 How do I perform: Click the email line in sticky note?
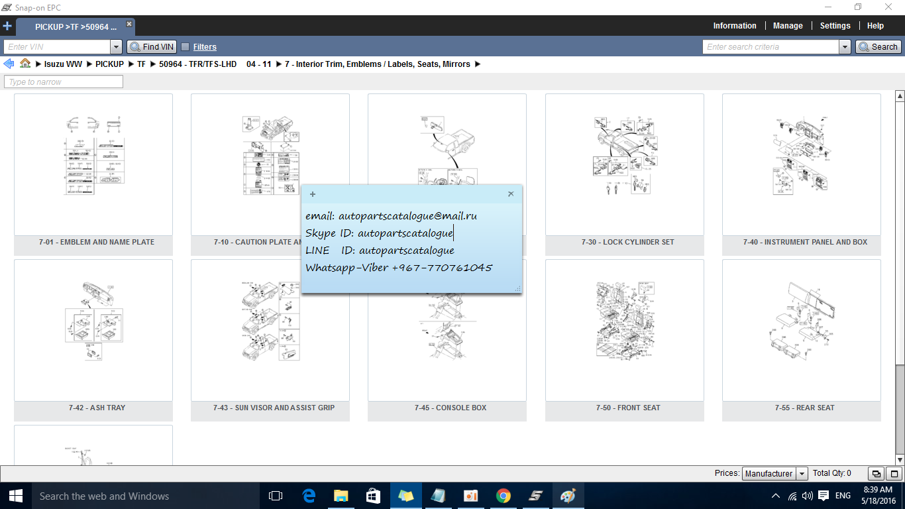[391, 216]
